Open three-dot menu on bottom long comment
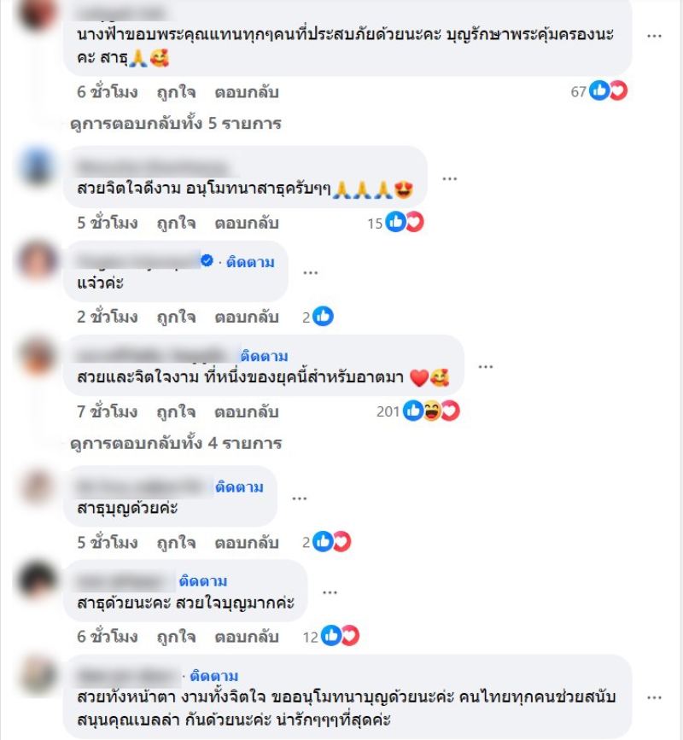The height and width of the screenshot is (740, 683). 654,697
